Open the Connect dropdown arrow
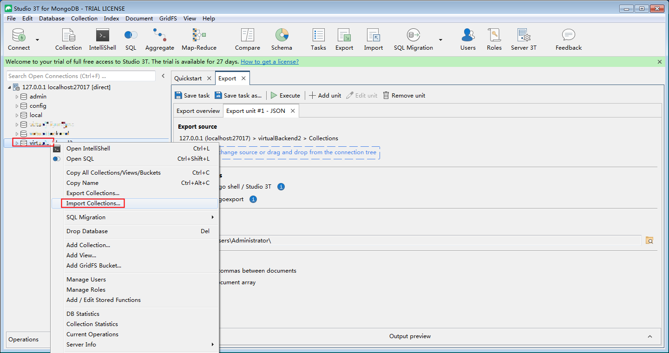Screen dimensions: 669x353 [x=38, y=40]
